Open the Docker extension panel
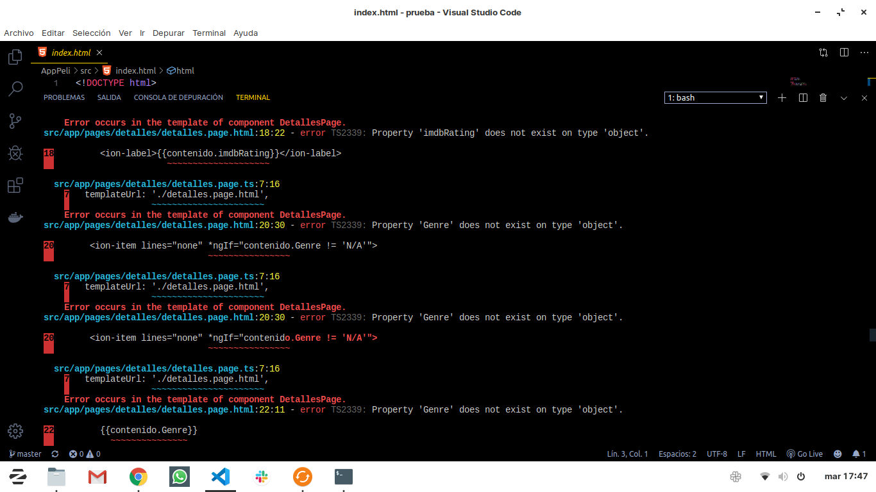 [x=14, y=217]
